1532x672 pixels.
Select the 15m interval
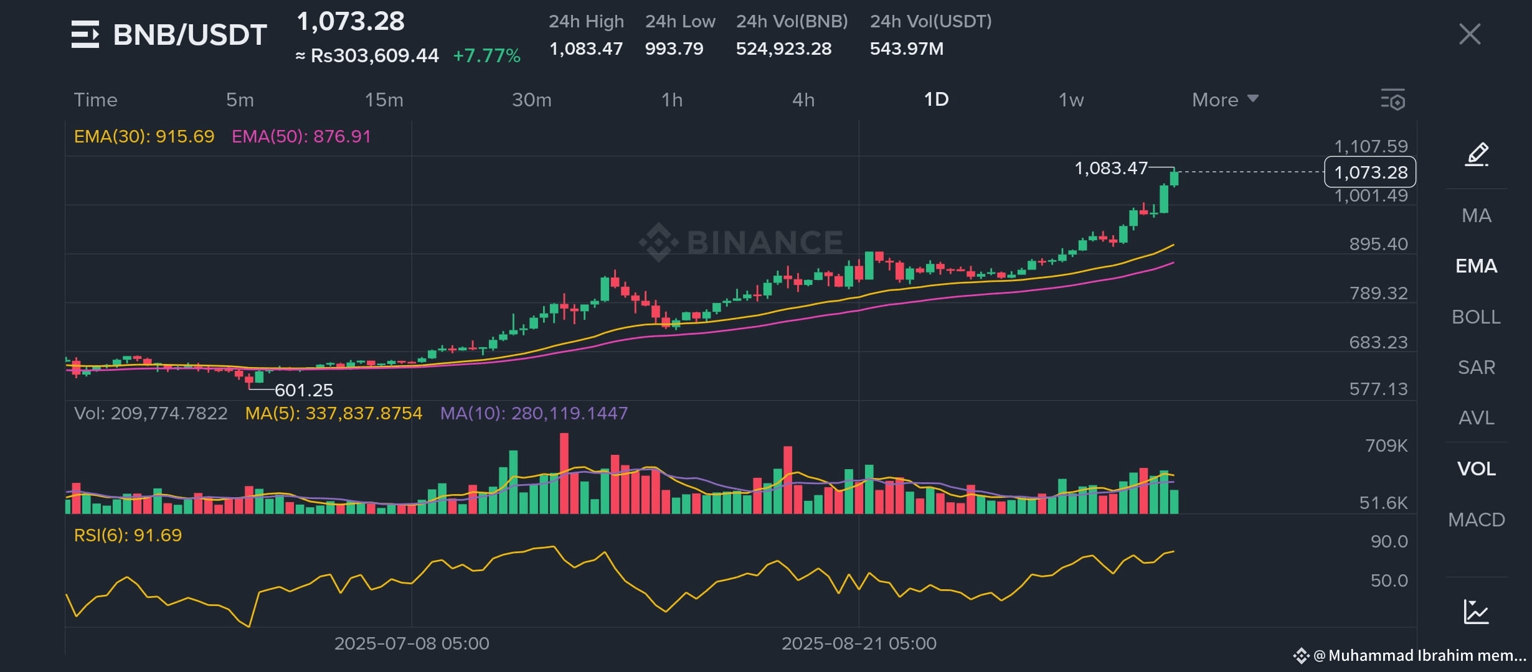pyautogui.click(x=384, y=100)
